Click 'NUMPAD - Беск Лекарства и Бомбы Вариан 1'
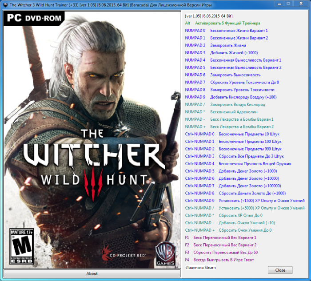The width and height of the screenshot is (311, 281). (229, 119)
